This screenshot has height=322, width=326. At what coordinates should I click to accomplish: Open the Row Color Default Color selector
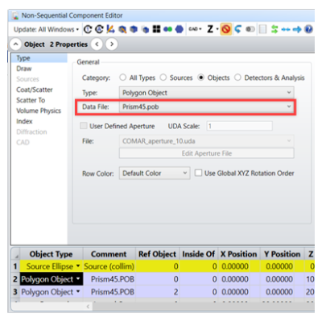coord(155,173)
